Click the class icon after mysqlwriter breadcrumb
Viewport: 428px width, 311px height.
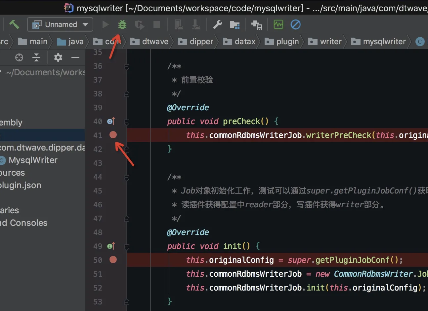tap(420, 42)
